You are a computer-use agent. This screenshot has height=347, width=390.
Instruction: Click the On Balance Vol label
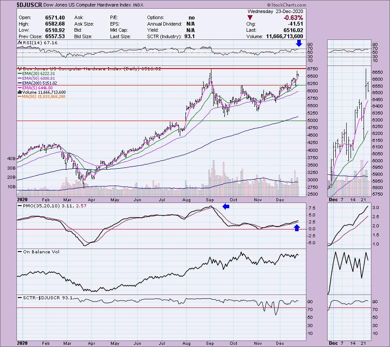click(x=41, y=252)
